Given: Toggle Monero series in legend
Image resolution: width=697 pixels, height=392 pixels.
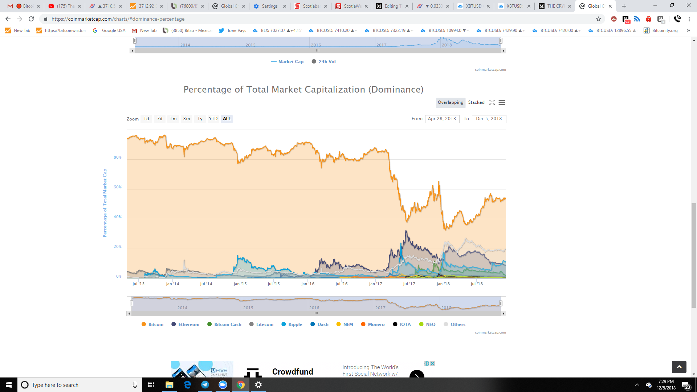Looking at the screenshot, I should [x=373, y=324].
